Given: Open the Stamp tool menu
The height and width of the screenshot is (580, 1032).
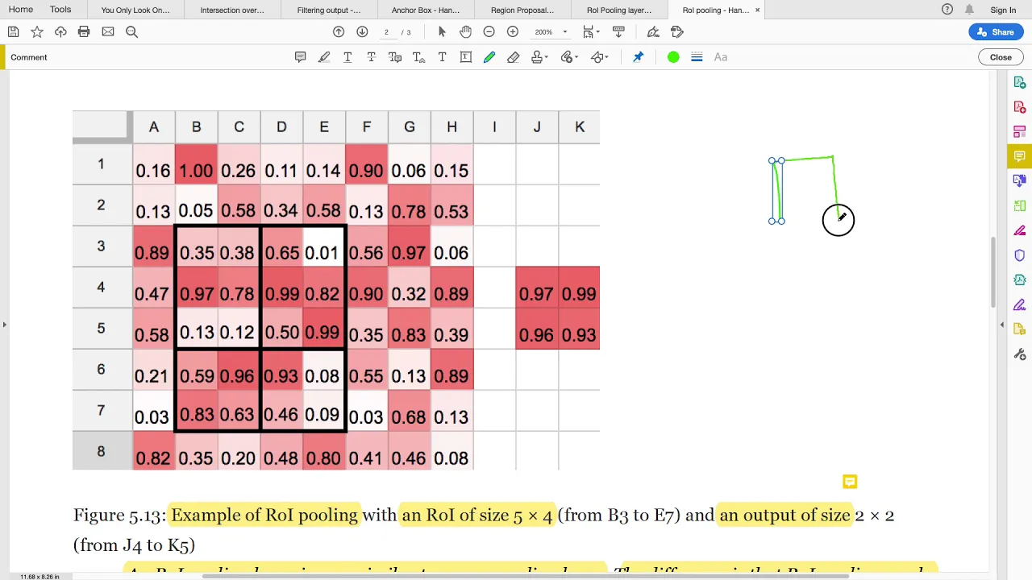Looking at the screenshot, I should point(539,57).
